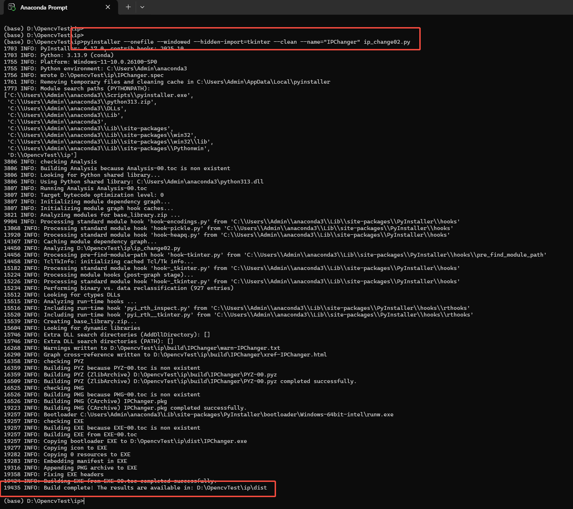
Task: Click 'Looking for dynamic libraries' line
Action: tap(72, 328)
